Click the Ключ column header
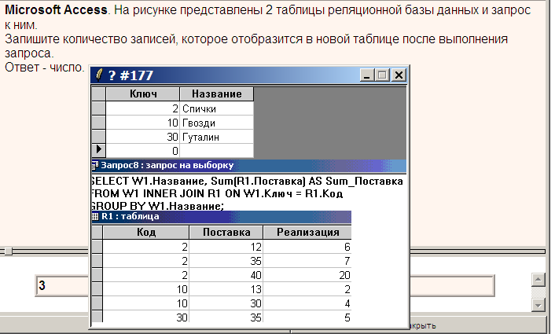Screen dimensions: 555x334 pos(143,94)
